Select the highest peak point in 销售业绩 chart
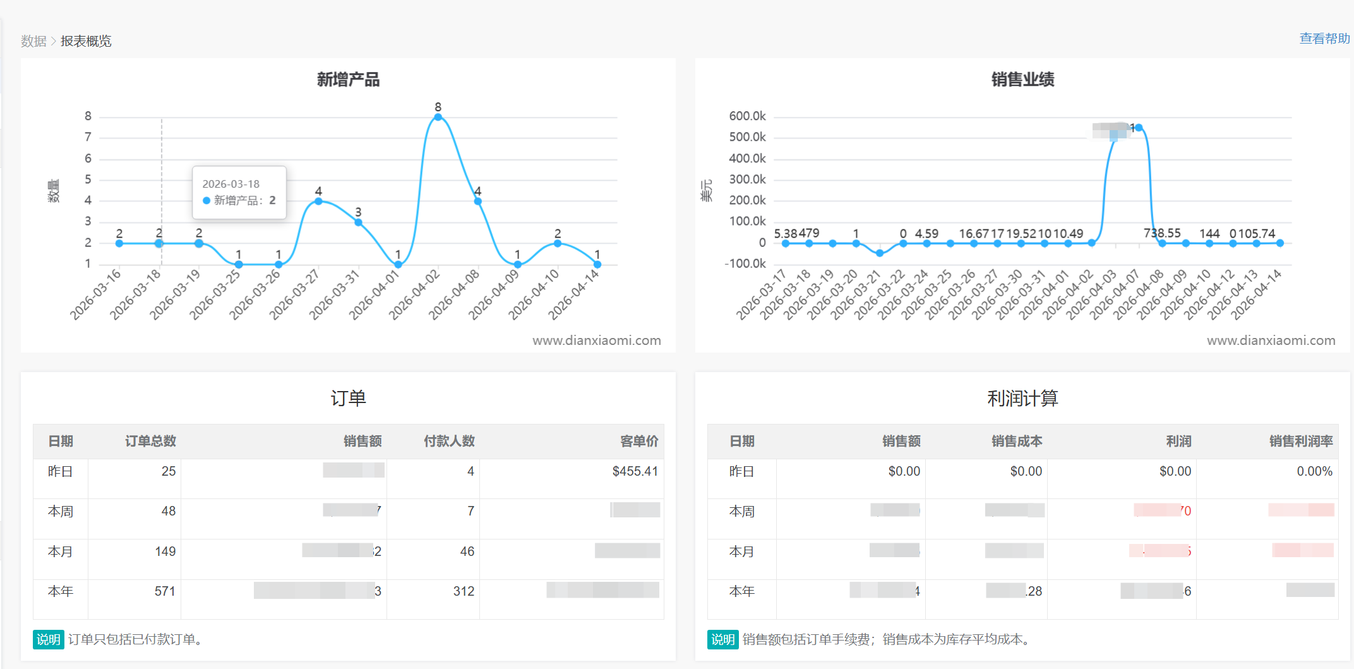Screen dimensions: 1354x669 [x=1139, y=128]
